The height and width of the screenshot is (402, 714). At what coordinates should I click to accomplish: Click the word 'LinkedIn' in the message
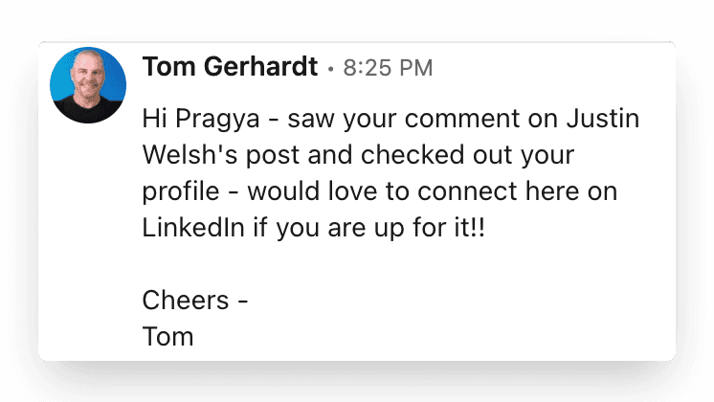click(x=193, y=227)
